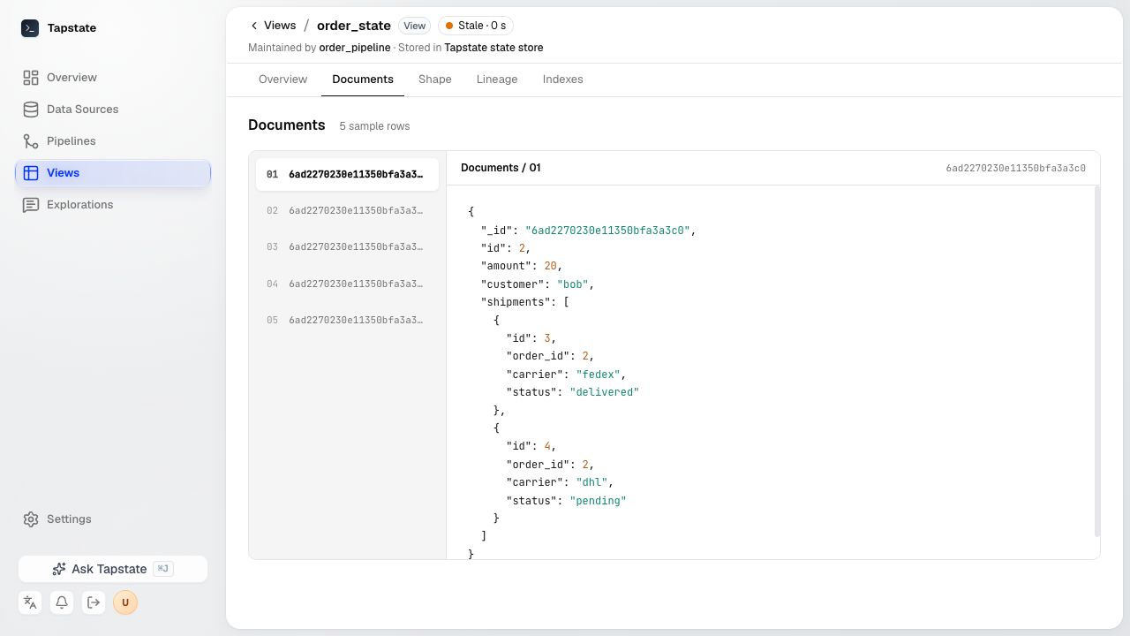Select document row 04

coord(347,284)
